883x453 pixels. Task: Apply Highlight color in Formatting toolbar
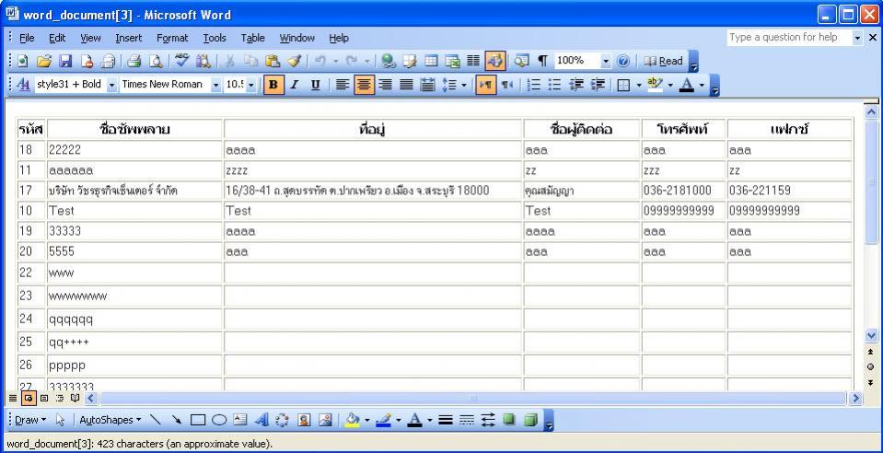pos(655,85)
